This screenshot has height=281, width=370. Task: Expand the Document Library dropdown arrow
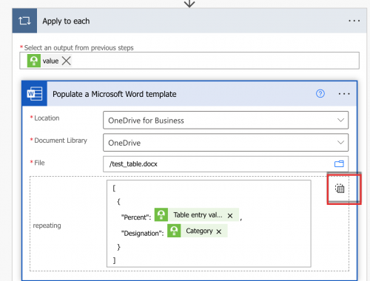[340, 143]
